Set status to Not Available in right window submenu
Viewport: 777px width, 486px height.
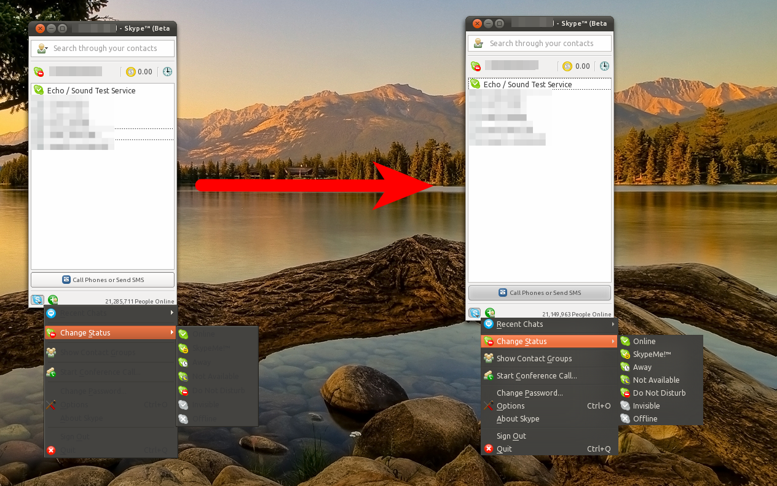pos(660,380)
